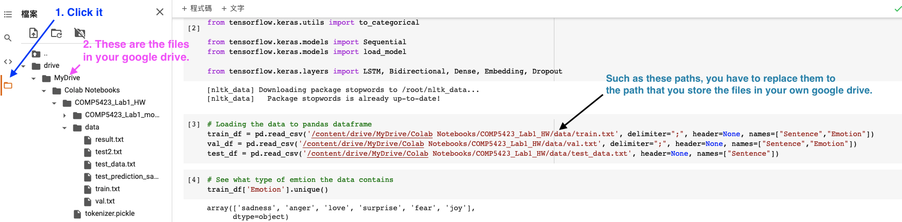Select the orange Files folder sidebar icon
The image size is (902, 222).
pyautogui.click(x=8, y=85)
